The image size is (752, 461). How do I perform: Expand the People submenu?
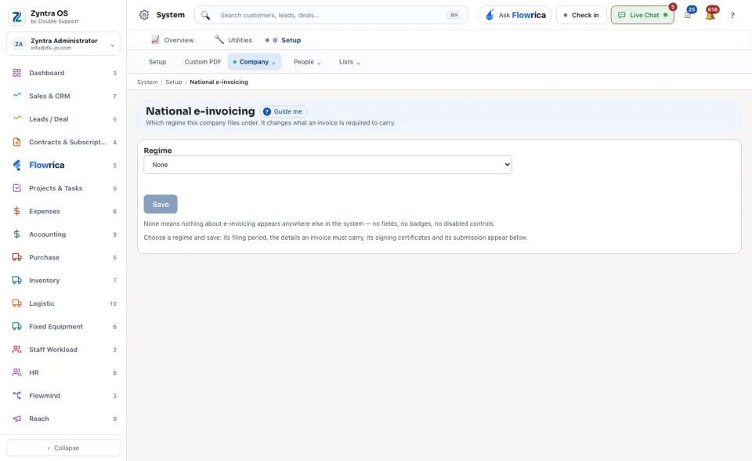coord(307,62)
